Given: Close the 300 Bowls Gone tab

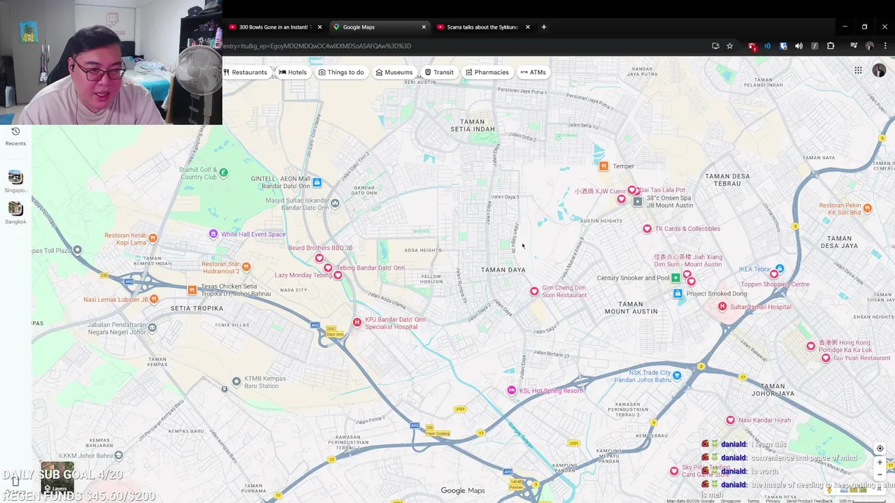Looking at the screenshot, I should [320, 27].
